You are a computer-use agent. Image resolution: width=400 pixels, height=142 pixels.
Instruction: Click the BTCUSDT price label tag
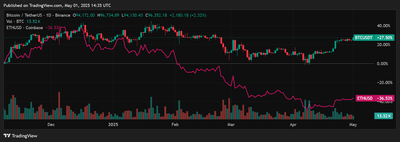(x=364, y=38)
